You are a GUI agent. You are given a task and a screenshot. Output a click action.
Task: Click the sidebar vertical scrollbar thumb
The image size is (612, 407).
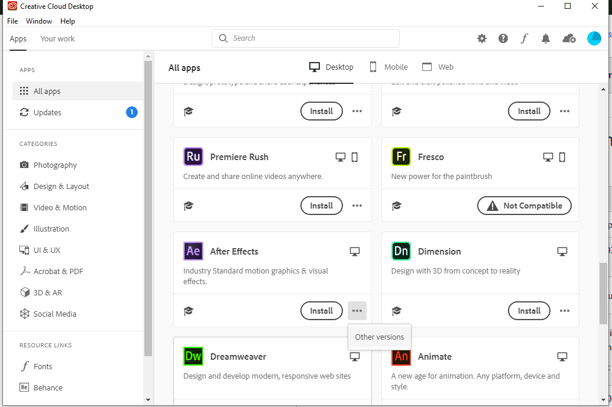coord(148,208)
